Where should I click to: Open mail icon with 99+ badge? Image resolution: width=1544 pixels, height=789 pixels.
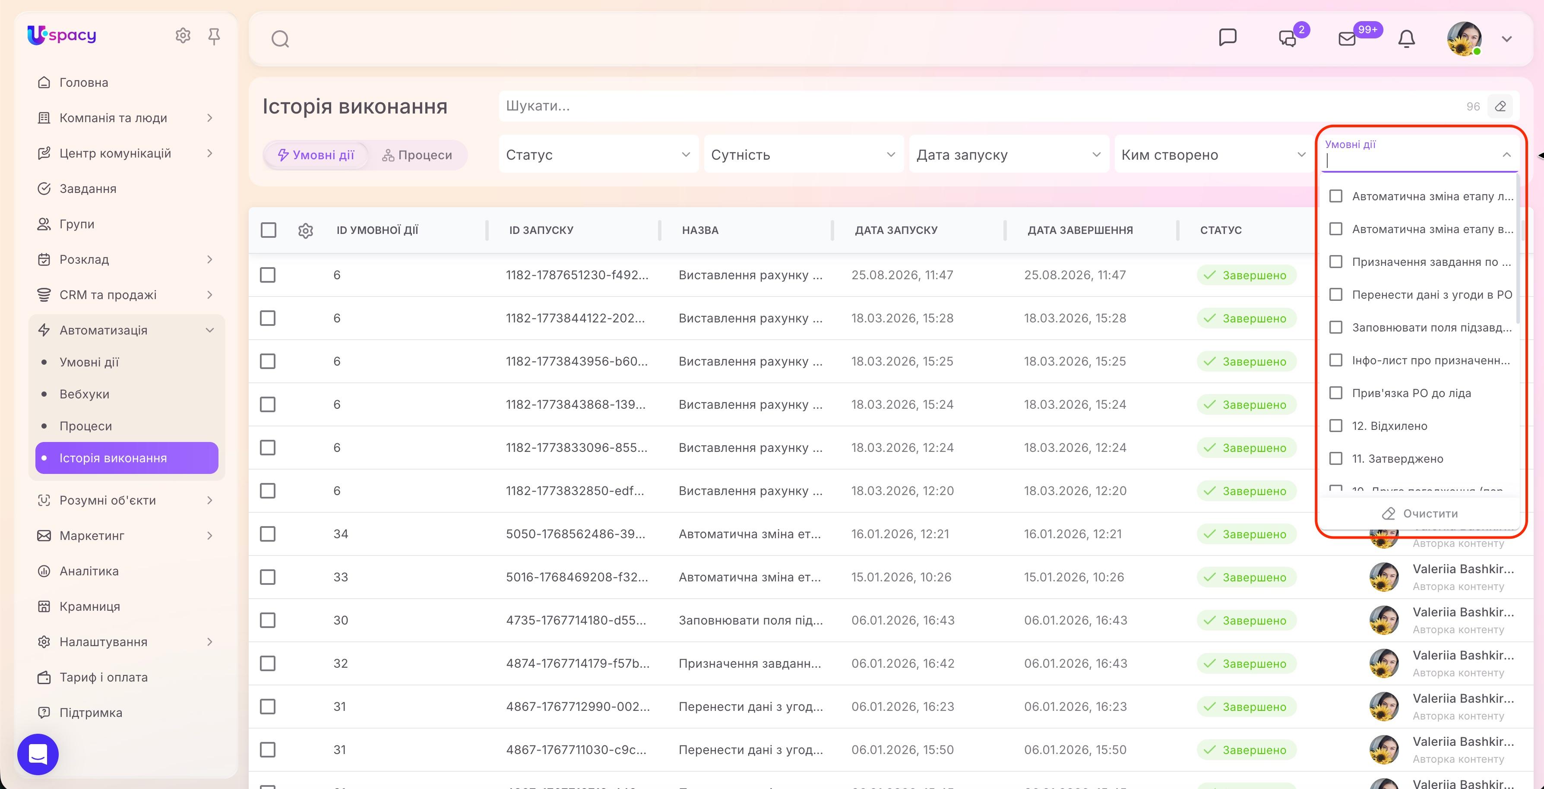point(1347,39)
